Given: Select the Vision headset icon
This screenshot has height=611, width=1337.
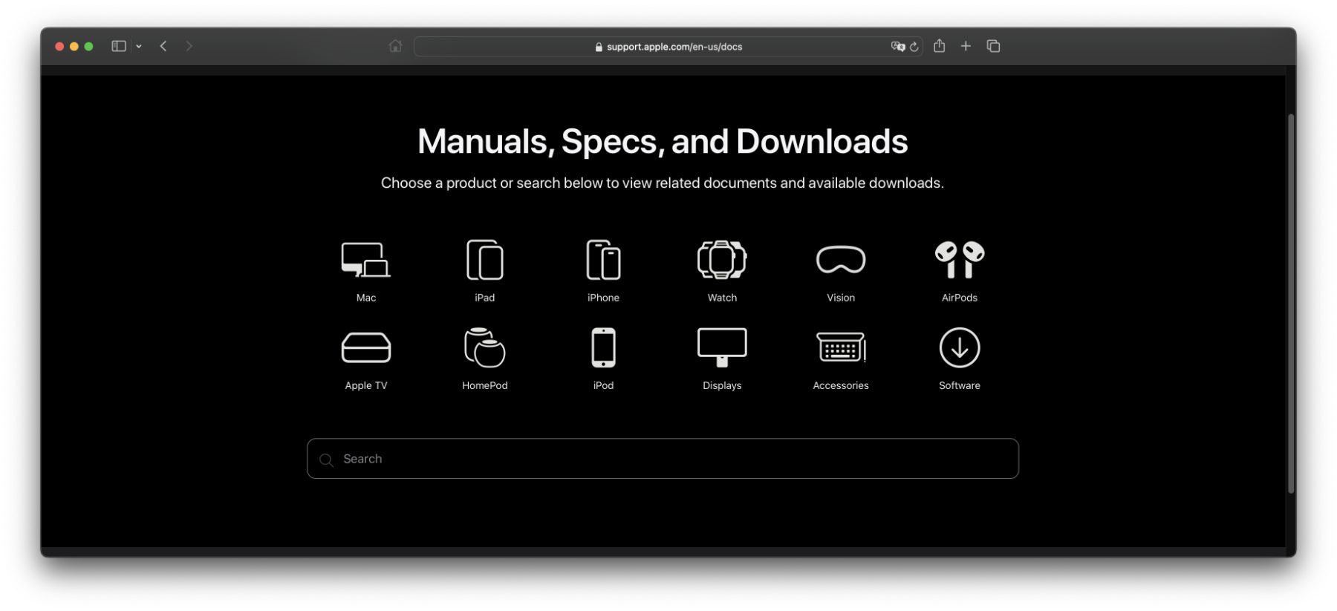Looking at the screenshot, I should tap(841, 261).
